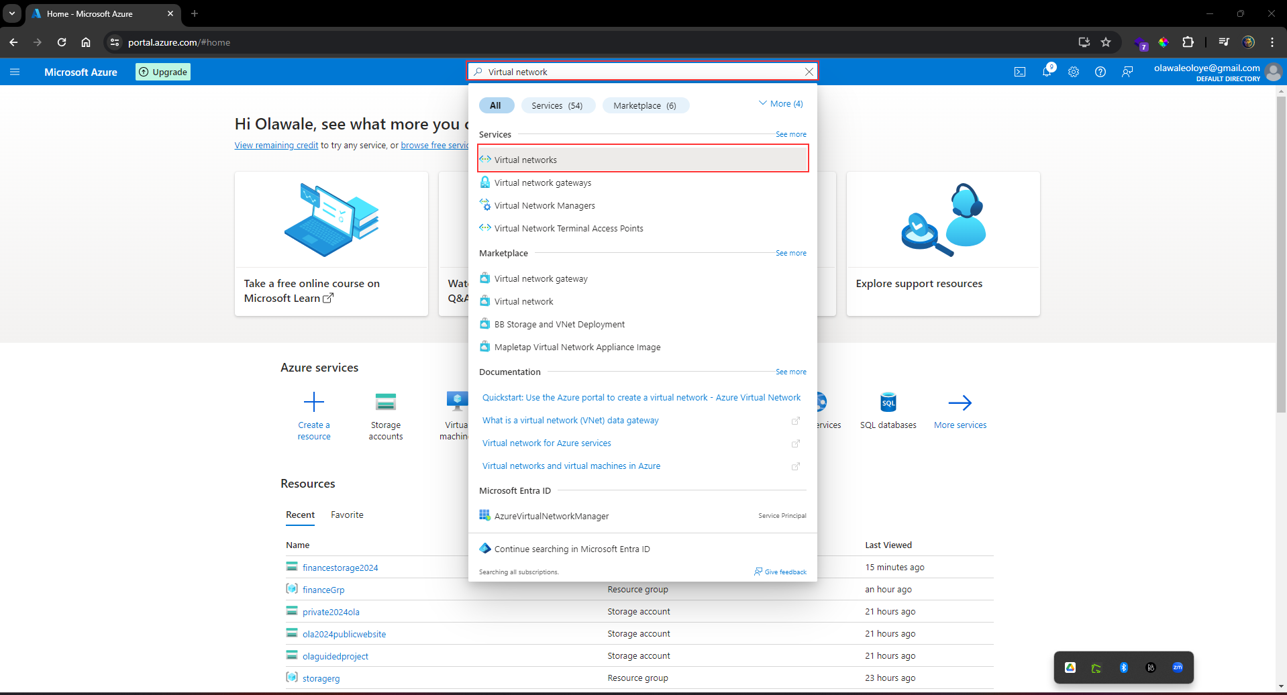Open Azure Cloud Shell
The image size is (1287, 695).
pyautogui.click(x=1019, y=72)
